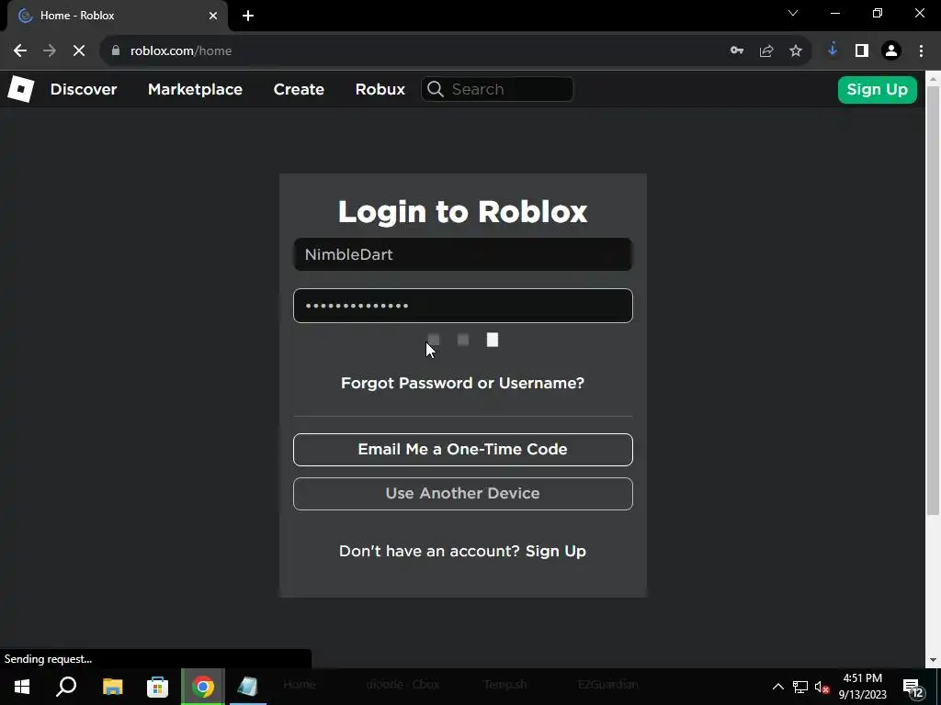Click the site lock icon
The image size is (941, 705).
point(116,51)
